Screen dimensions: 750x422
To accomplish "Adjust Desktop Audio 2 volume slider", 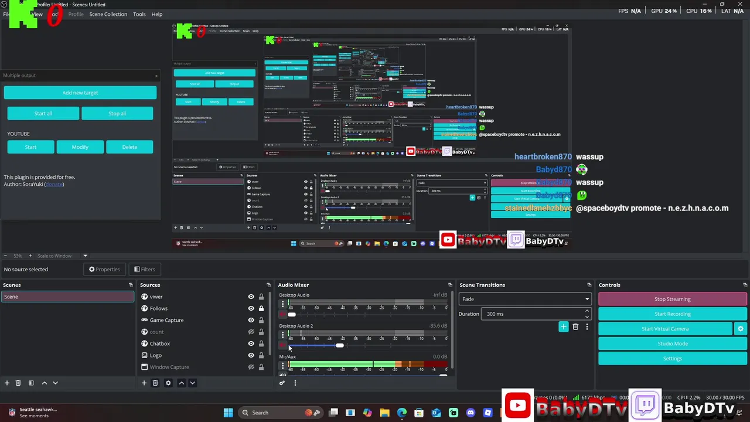I will click(x=340, y=345).
